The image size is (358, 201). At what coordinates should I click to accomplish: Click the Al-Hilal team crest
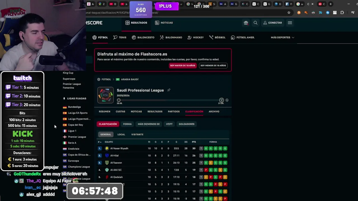coord(107,156)
